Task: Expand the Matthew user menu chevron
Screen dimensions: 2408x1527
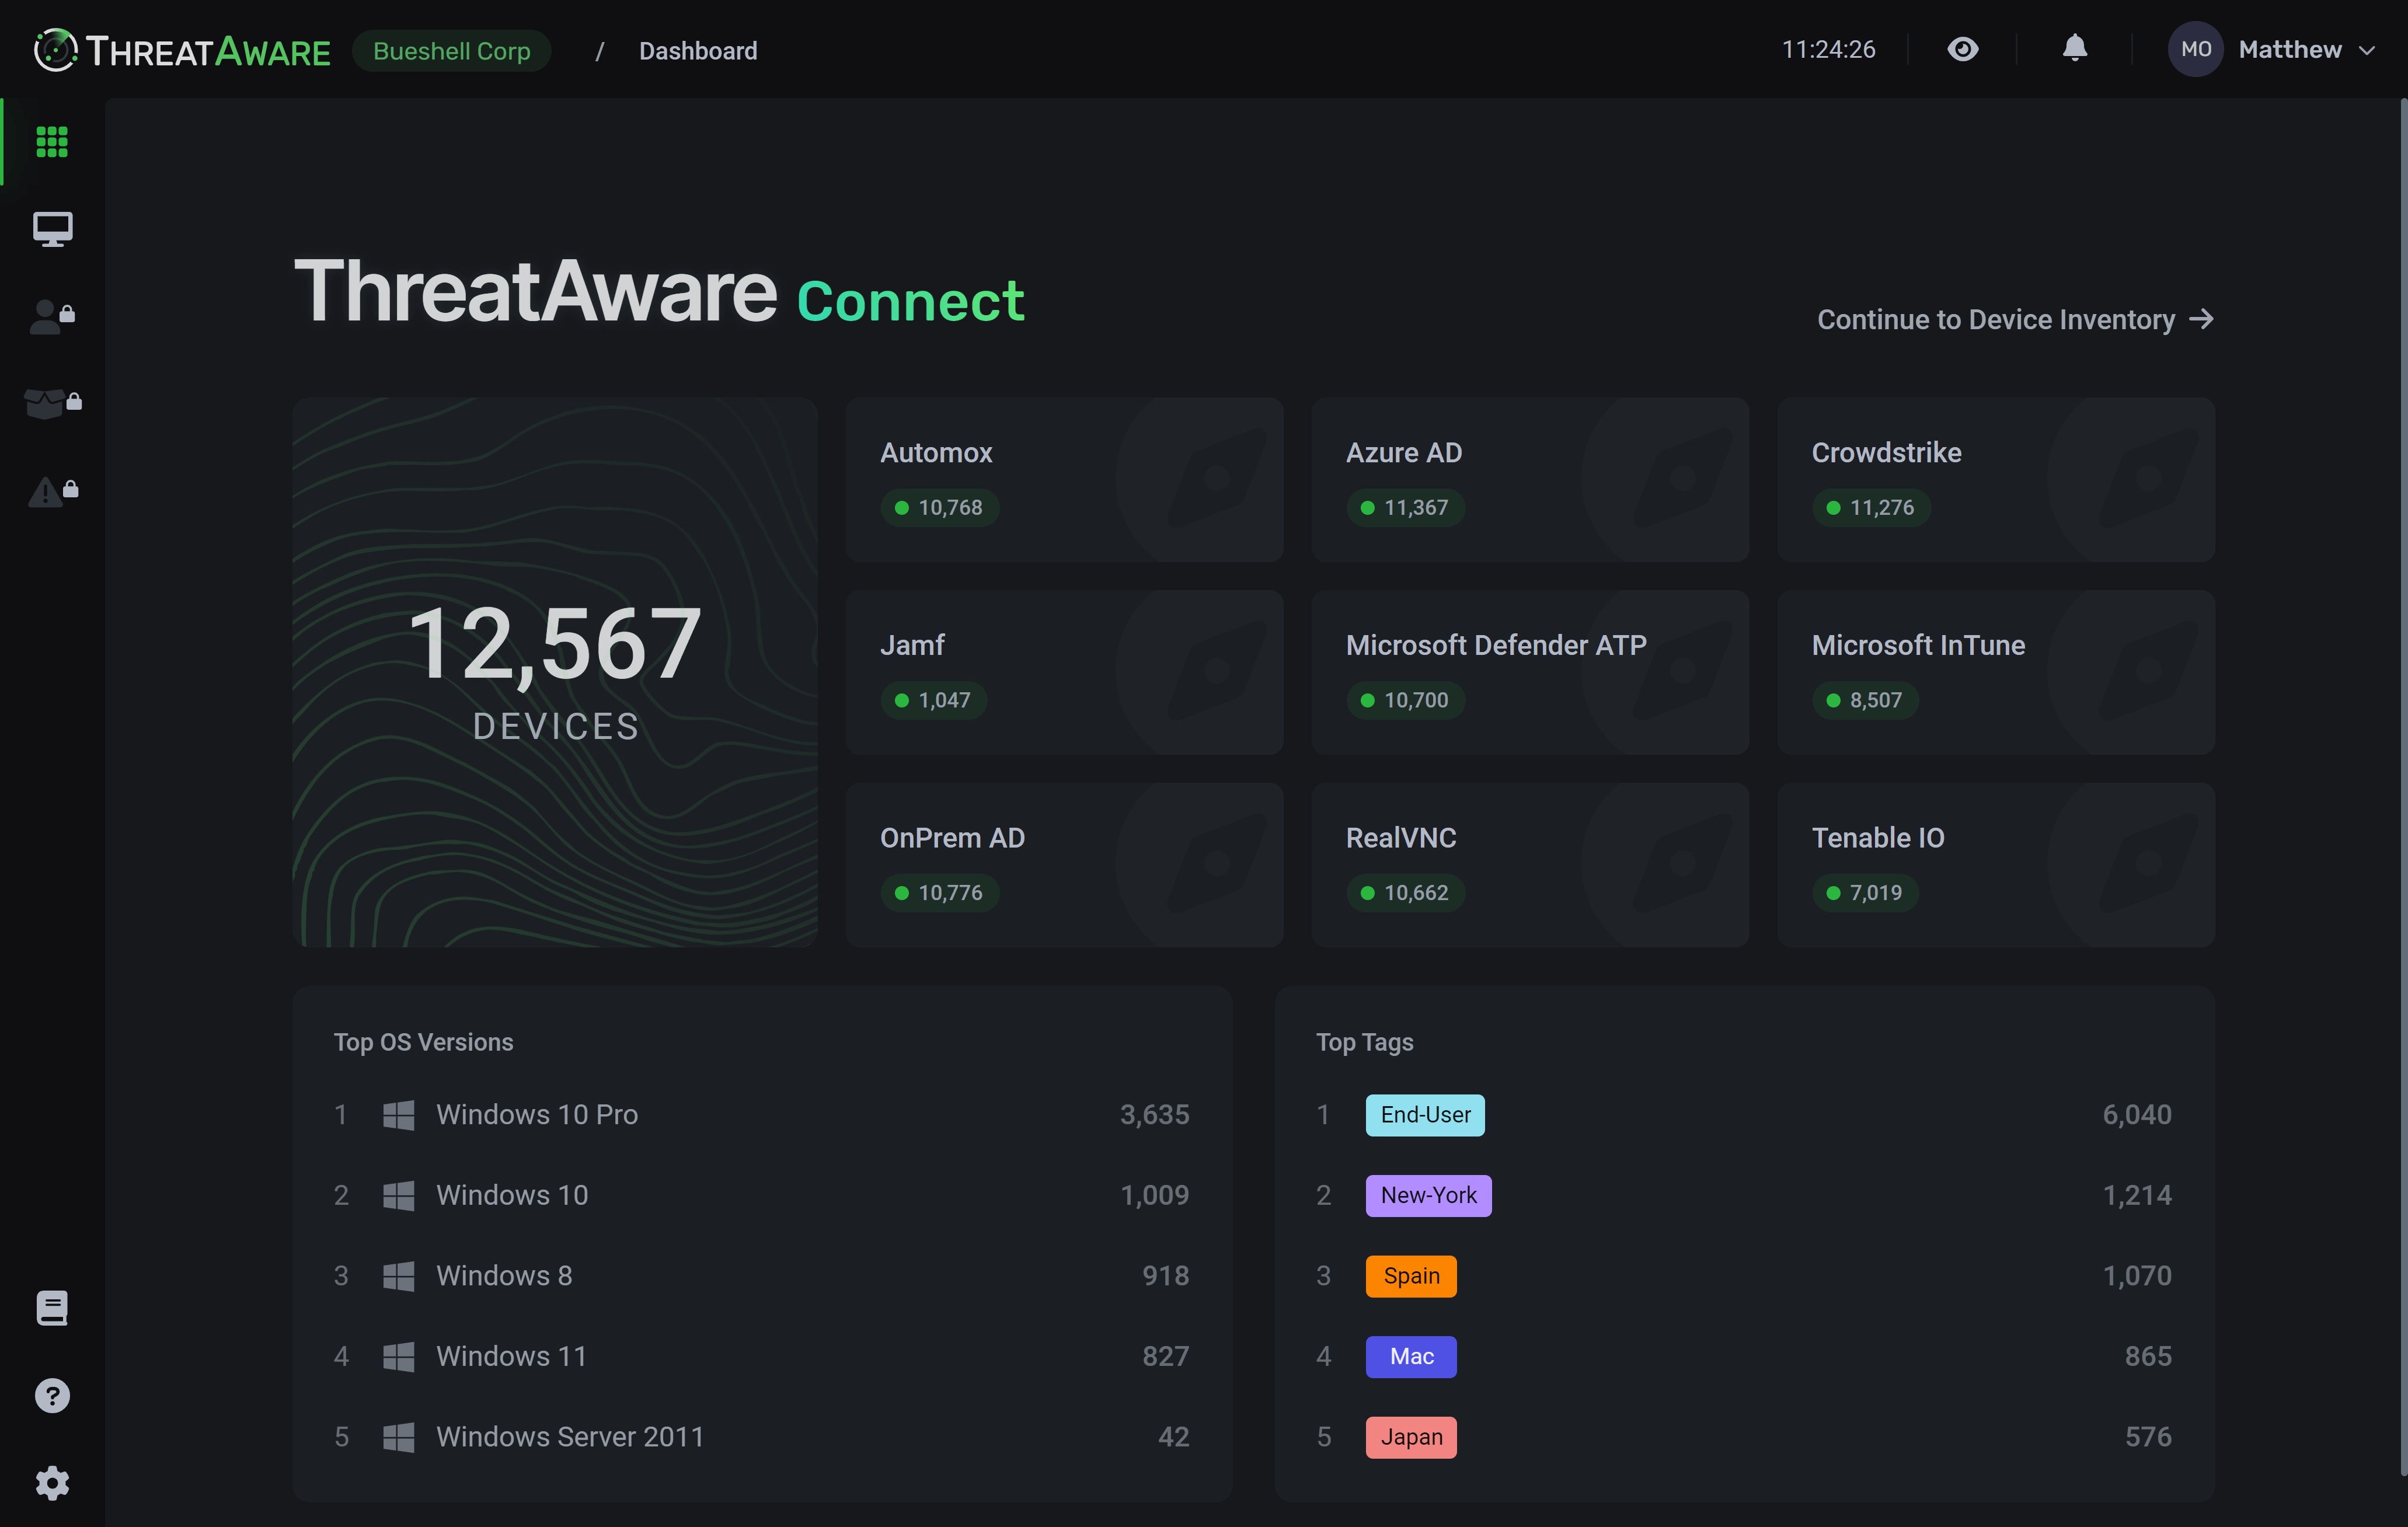Action: coord(2366,50)
